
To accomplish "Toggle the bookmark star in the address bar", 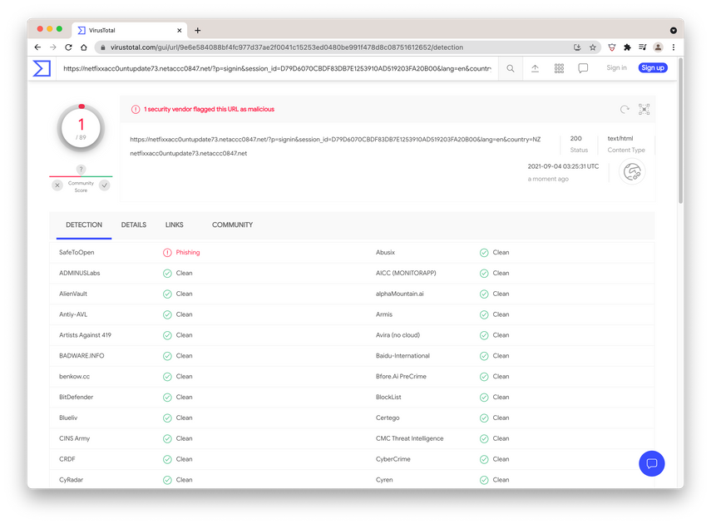I will (x=593, y=47).
